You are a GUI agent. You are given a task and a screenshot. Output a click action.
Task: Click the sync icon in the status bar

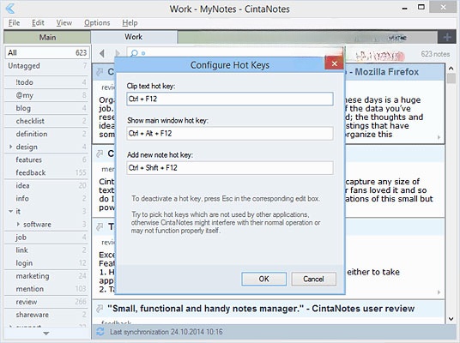[100, 332]
